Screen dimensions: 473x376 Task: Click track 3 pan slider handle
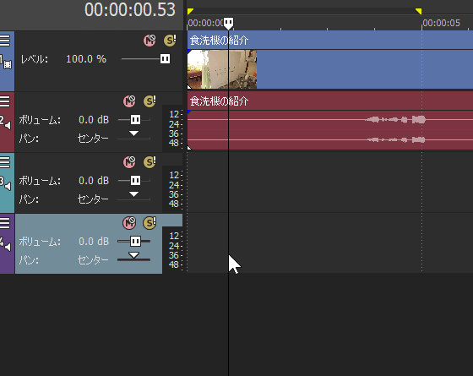pyautogui.click(x=134, y=194)
